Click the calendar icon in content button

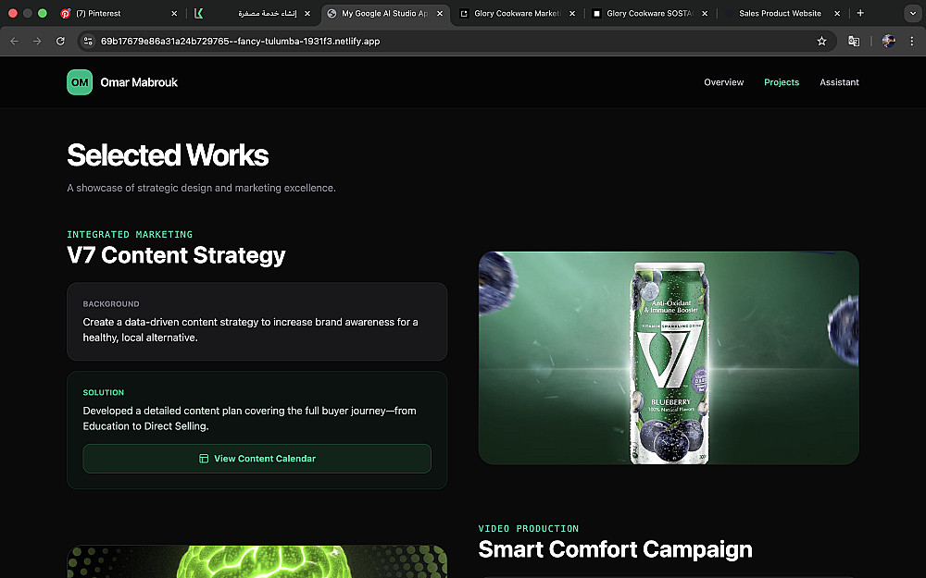pyautogui.click(x=204, y=459)
